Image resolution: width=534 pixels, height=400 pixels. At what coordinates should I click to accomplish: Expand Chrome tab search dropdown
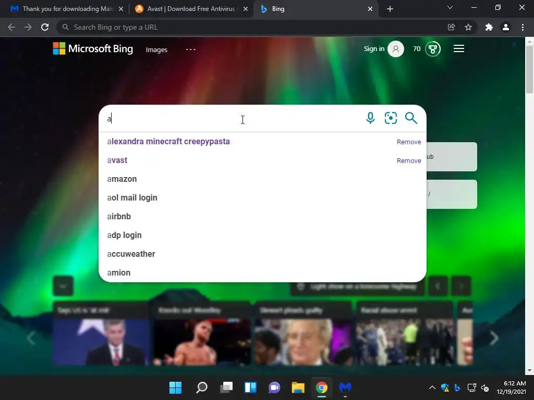[x=450, y=7]
